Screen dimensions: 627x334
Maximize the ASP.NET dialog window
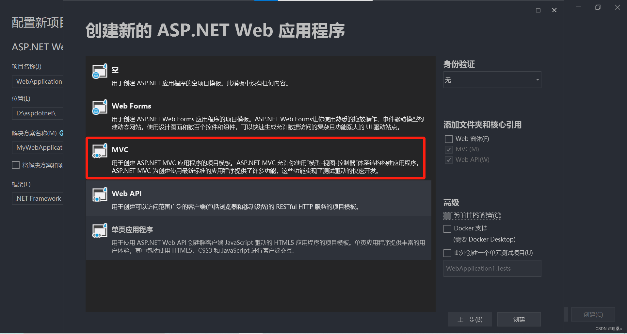(x=538, y=10)
